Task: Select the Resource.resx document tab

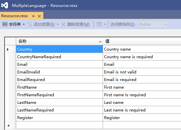Action: coord(15,16)
